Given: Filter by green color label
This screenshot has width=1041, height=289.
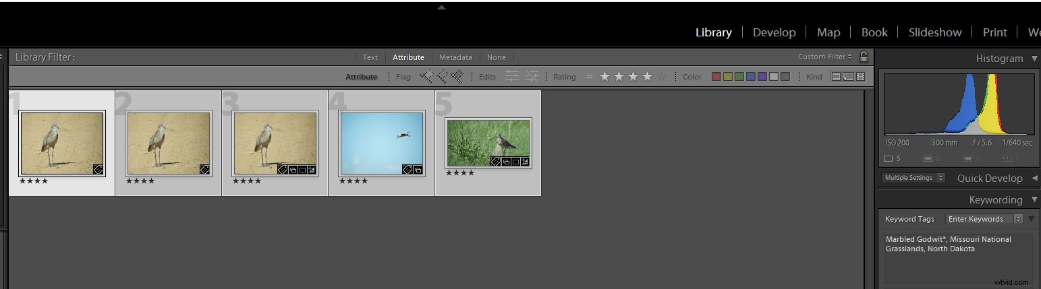Looking at the screenshot, I should (739, 77).
